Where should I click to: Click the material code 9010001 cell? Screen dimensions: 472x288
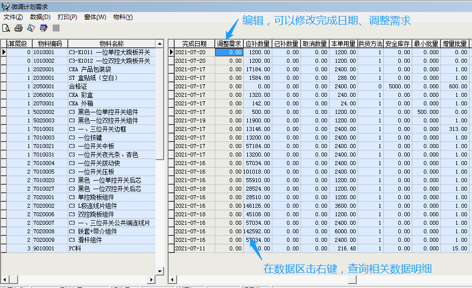click(50, 248)
